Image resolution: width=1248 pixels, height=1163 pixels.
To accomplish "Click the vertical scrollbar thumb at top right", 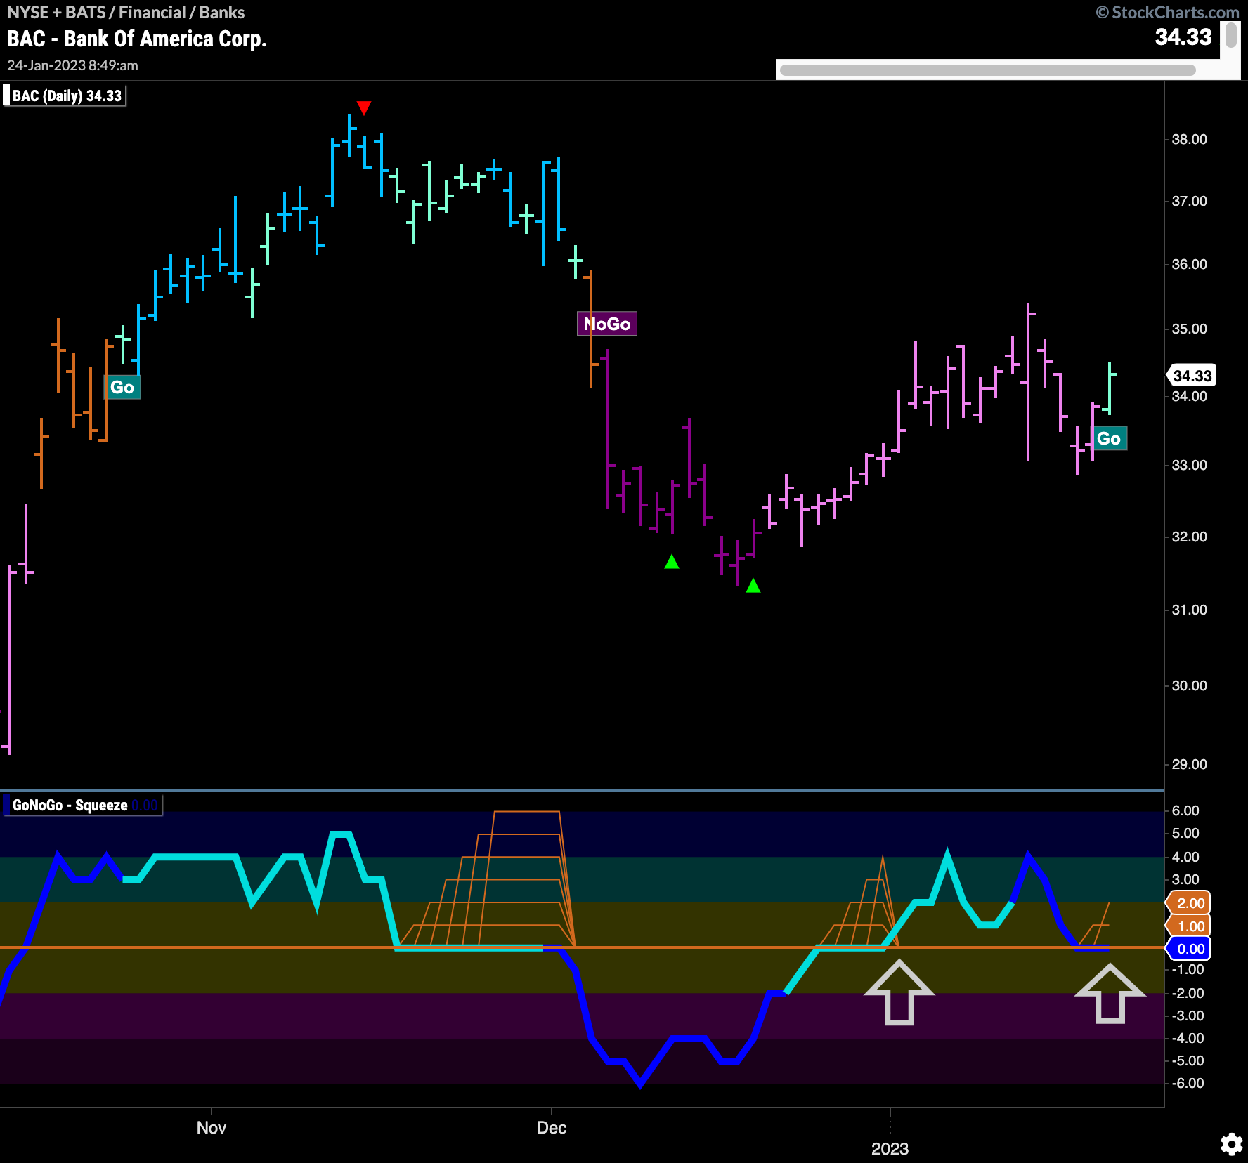I will point(1230,35).
